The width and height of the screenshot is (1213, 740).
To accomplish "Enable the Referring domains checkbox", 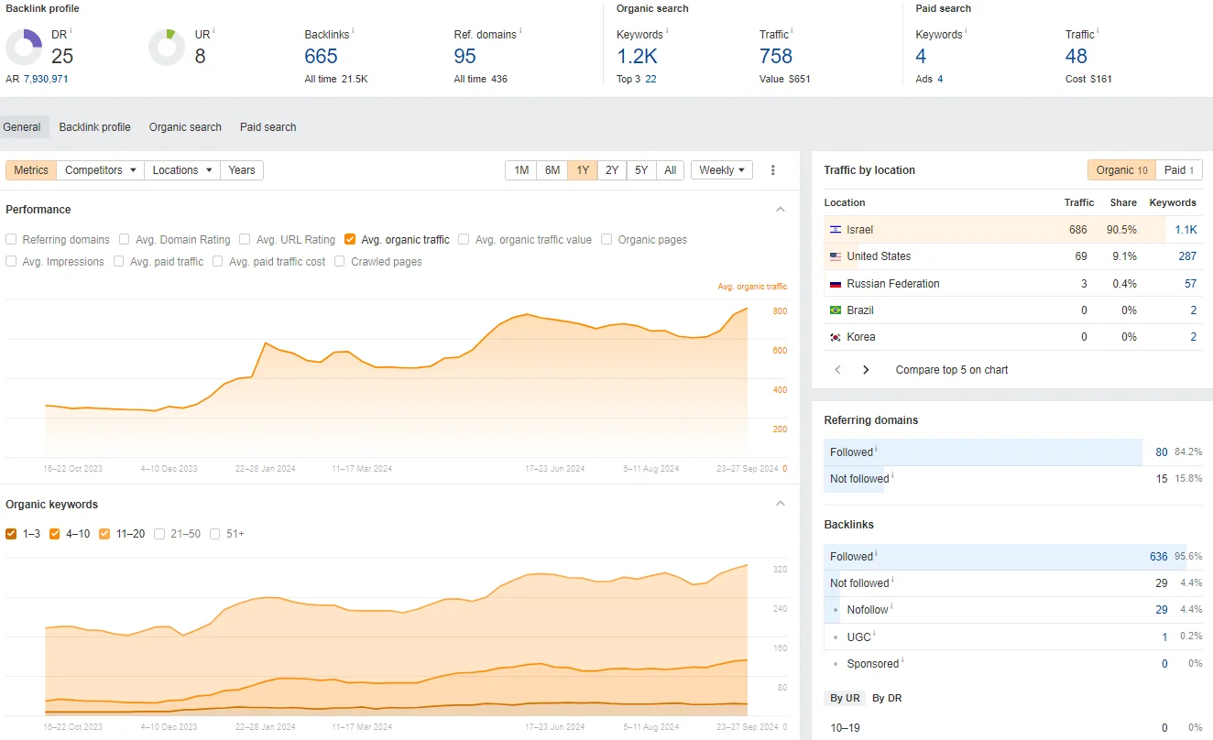I will [x=11, y=239].
